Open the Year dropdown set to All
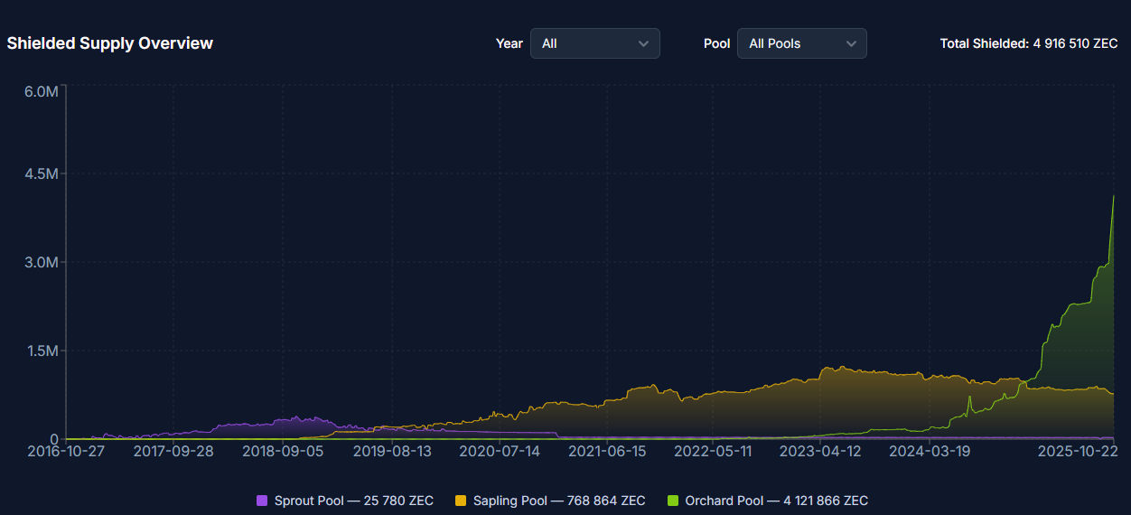The image size is (1131, 515). [594, 43]
